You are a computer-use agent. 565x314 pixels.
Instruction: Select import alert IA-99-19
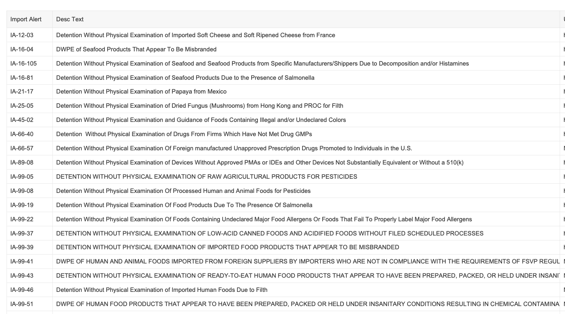click(x=22, y=205)
